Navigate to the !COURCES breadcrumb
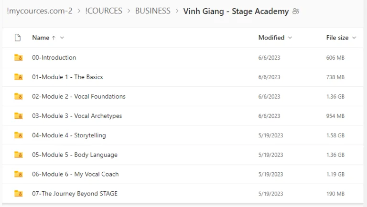 (104, 11)
